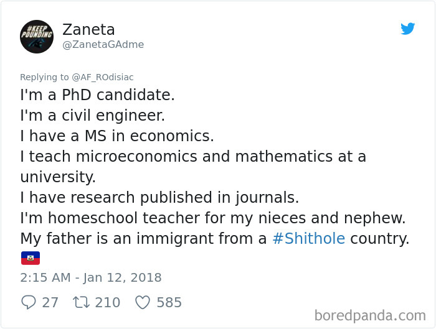Retweet the post using the arrows icon

coord(81,302)
